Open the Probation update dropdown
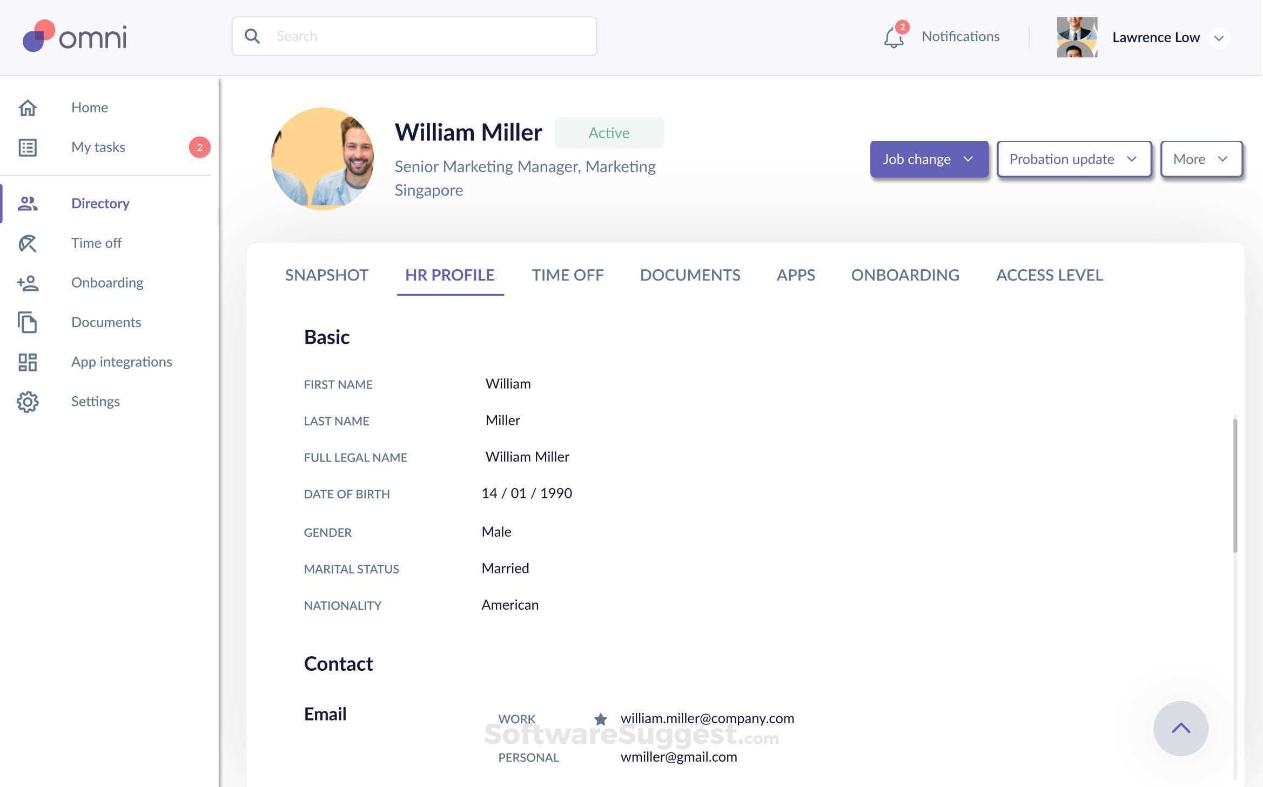 [1073, 159]
